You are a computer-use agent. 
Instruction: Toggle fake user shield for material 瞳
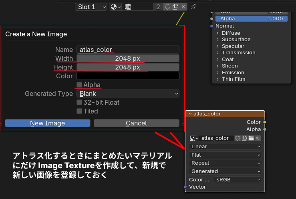pyautogui.click(x=167, y=7)
